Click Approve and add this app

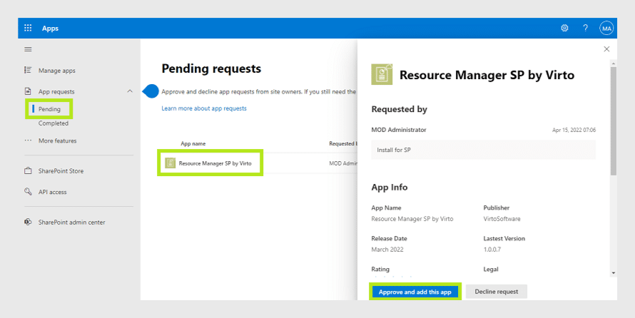tap(415, 292)
